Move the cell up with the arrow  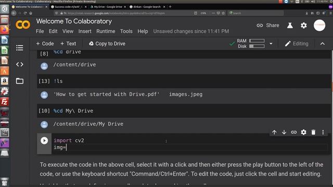[274, 132]
